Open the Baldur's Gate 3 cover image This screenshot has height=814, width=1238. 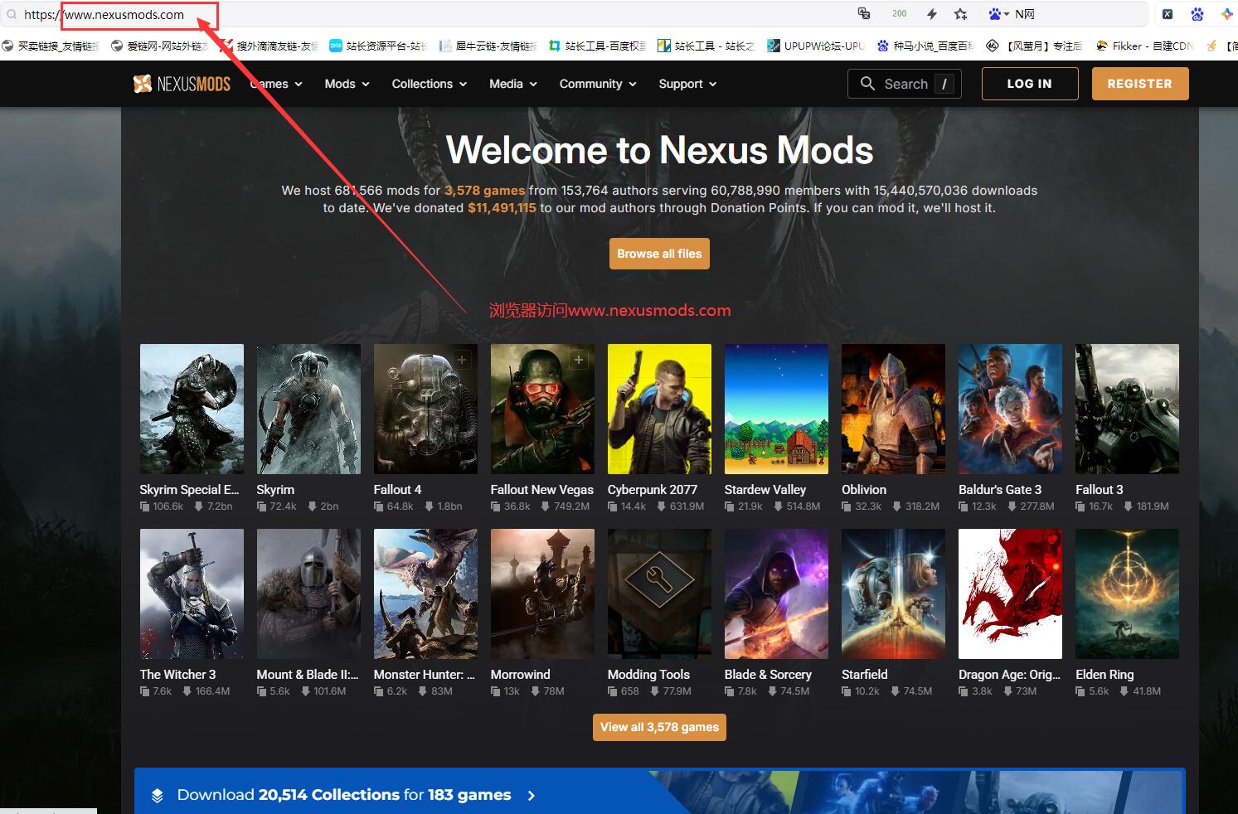(1010, 409)
